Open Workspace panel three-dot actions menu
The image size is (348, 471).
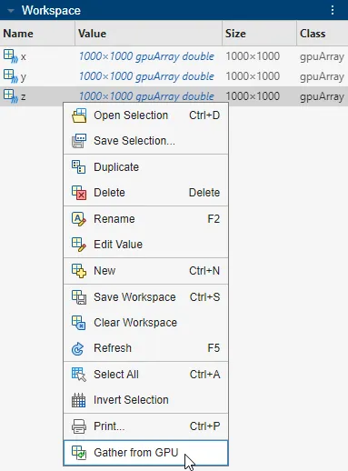click(x=333, y=10)
